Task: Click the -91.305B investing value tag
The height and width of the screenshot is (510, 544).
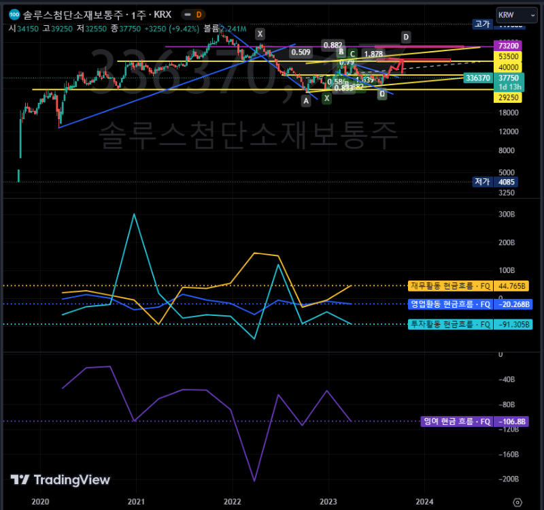Action: coord(513,325)
